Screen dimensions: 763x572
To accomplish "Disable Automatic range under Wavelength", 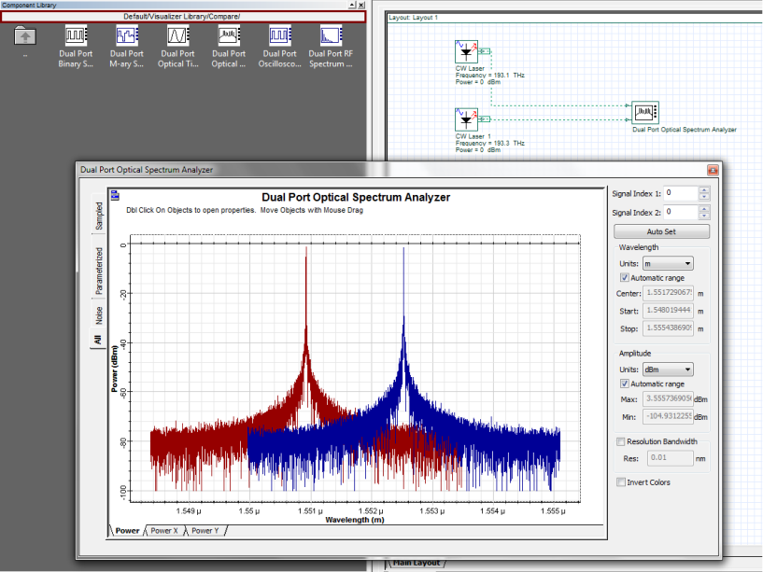I will [x=624, y=277].
